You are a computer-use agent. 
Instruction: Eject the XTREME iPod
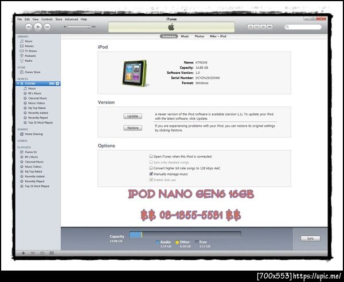click(x=57, y=84)
